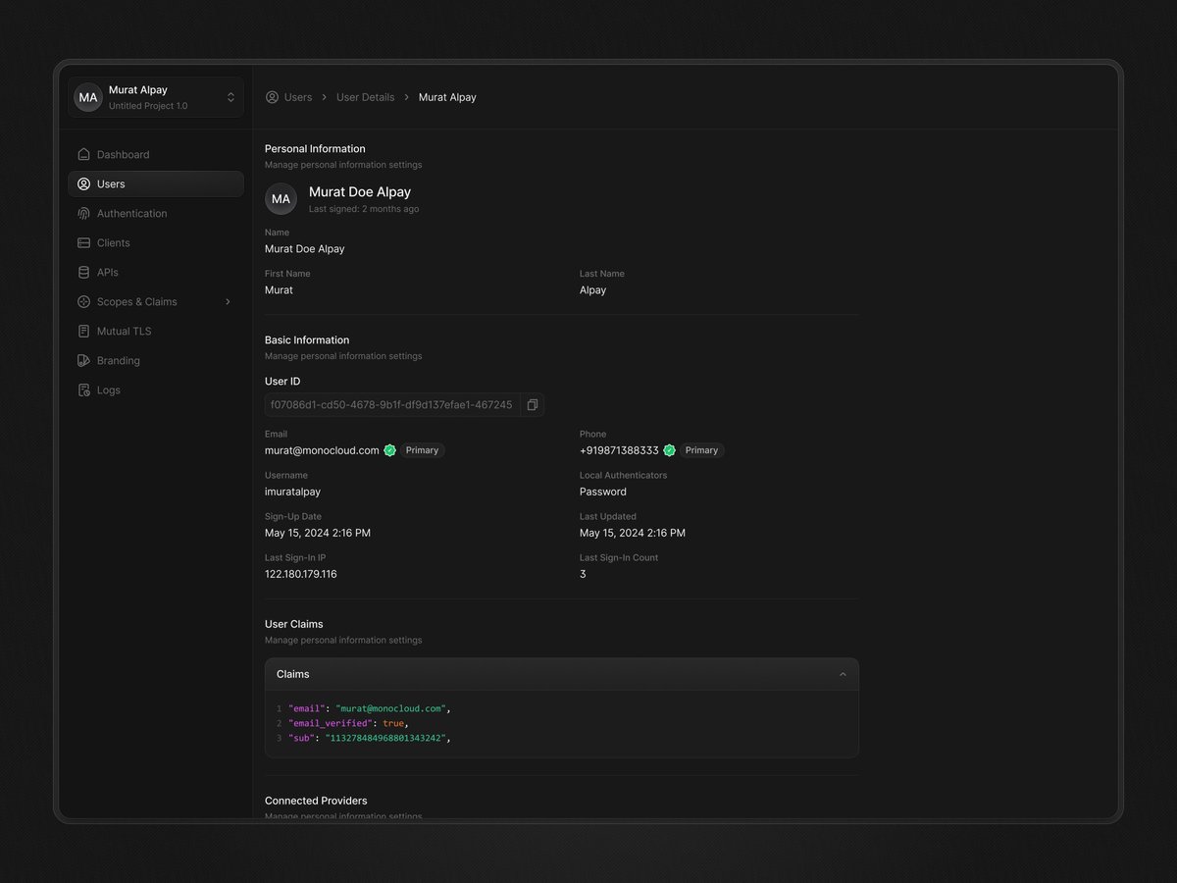Viewport: 1177px width, 883px height.
Task: Click the MA avatar in project switcher
Action: (88, 97)
